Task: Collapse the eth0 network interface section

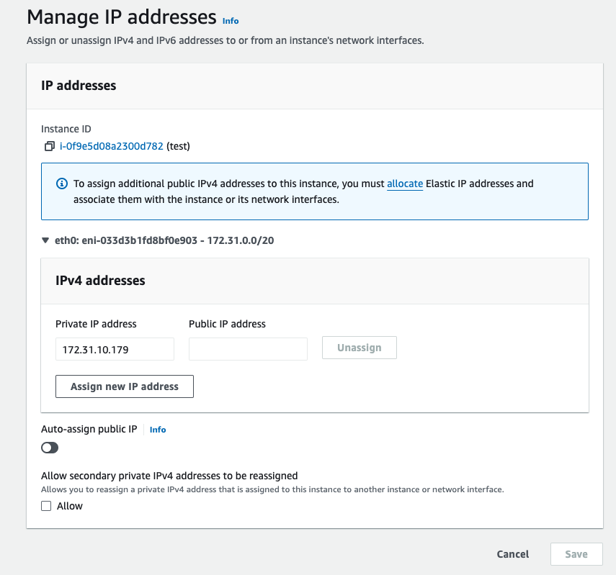Action: coord(45,240)
